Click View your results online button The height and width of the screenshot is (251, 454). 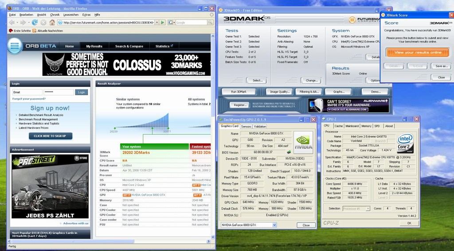click(x=417, y=52)
